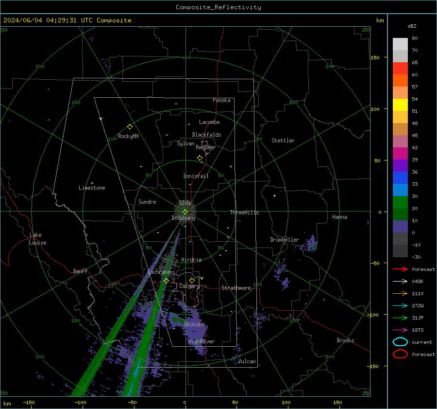This screenshot has width=437, height=409.
Task: Click the RedDeer city label
Action: (206, 147)
